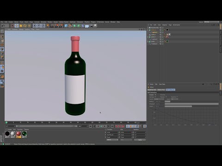Click the Make Editable icon
The image size is (222, 166).
pos(2,31)
